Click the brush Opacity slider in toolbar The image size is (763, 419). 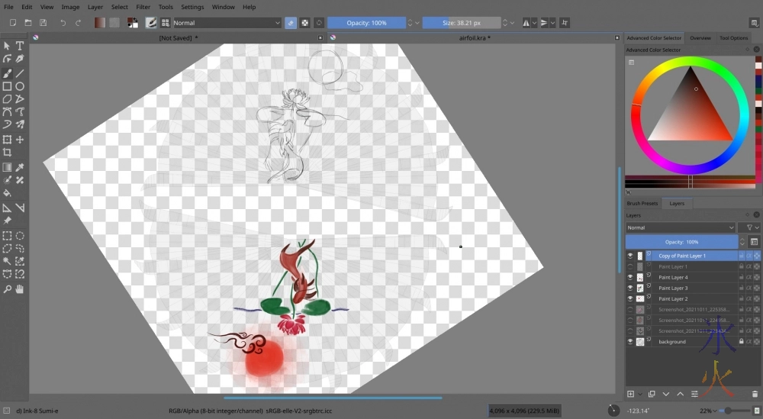[366, 23]
